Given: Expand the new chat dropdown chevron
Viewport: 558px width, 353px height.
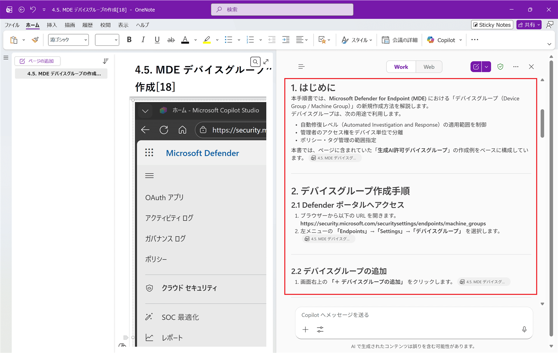Looking at the screenshot, I should [487, 67].
